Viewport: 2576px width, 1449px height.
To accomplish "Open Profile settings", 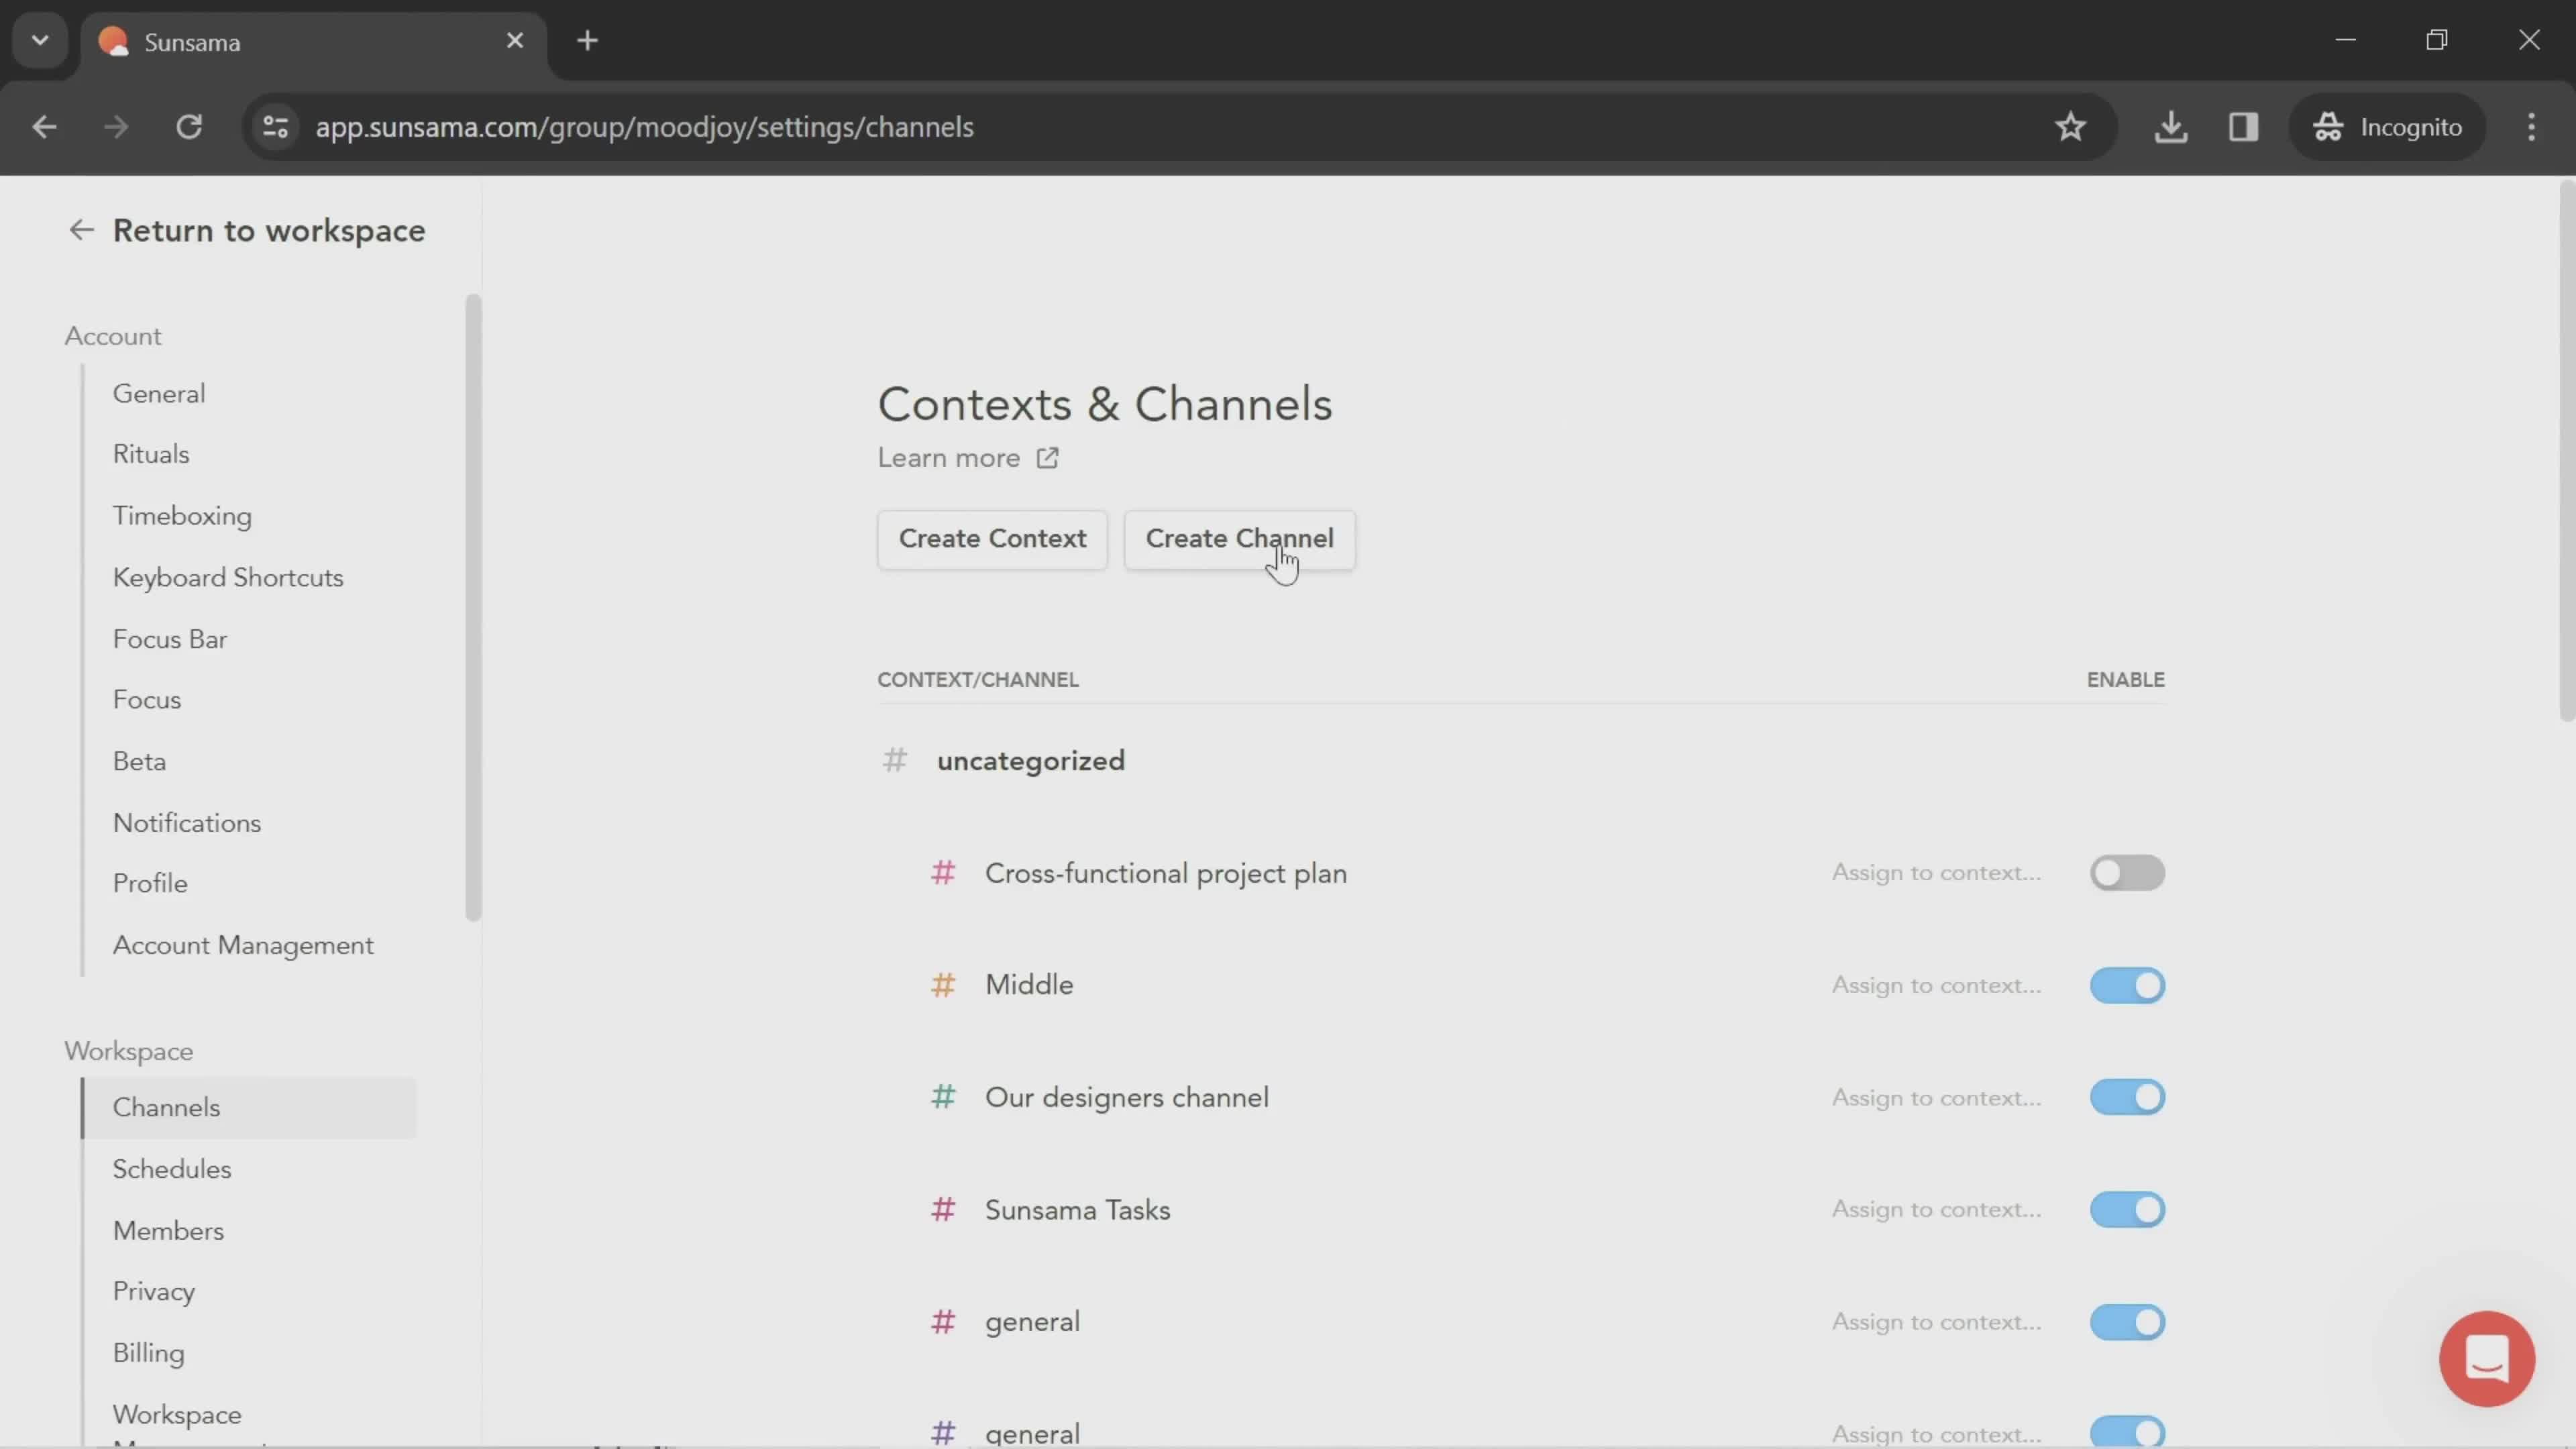I will pos(150,884).
